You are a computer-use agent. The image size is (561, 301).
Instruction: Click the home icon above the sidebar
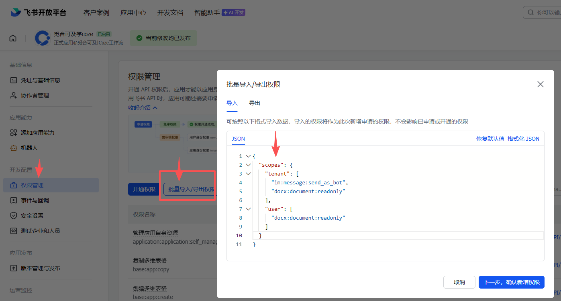point(13,38)
